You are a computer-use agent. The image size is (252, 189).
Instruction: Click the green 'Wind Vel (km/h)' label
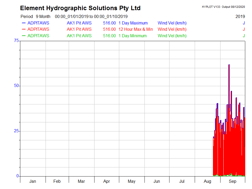point(172,36)
